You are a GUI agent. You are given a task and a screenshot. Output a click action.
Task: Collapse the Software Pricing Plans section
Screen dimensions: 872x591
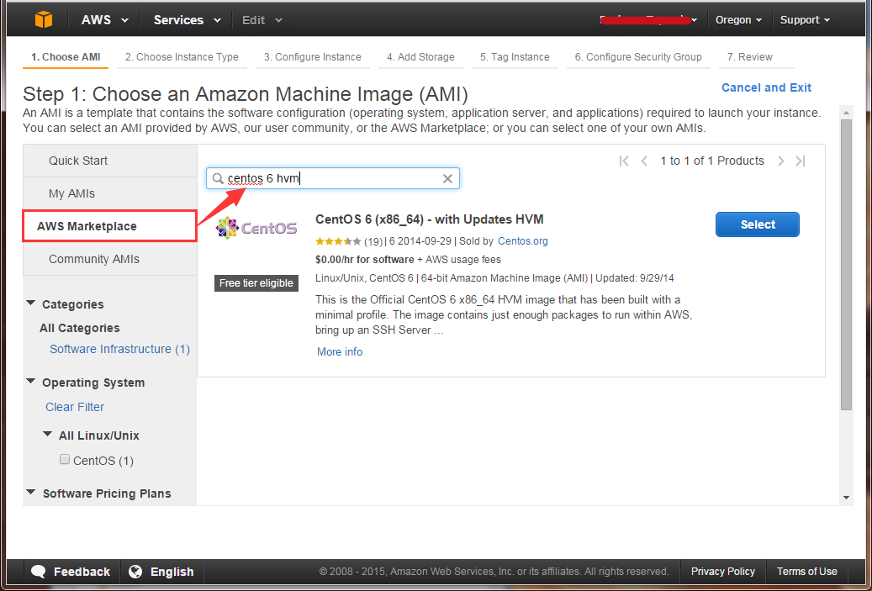click(x=31, y=492)
